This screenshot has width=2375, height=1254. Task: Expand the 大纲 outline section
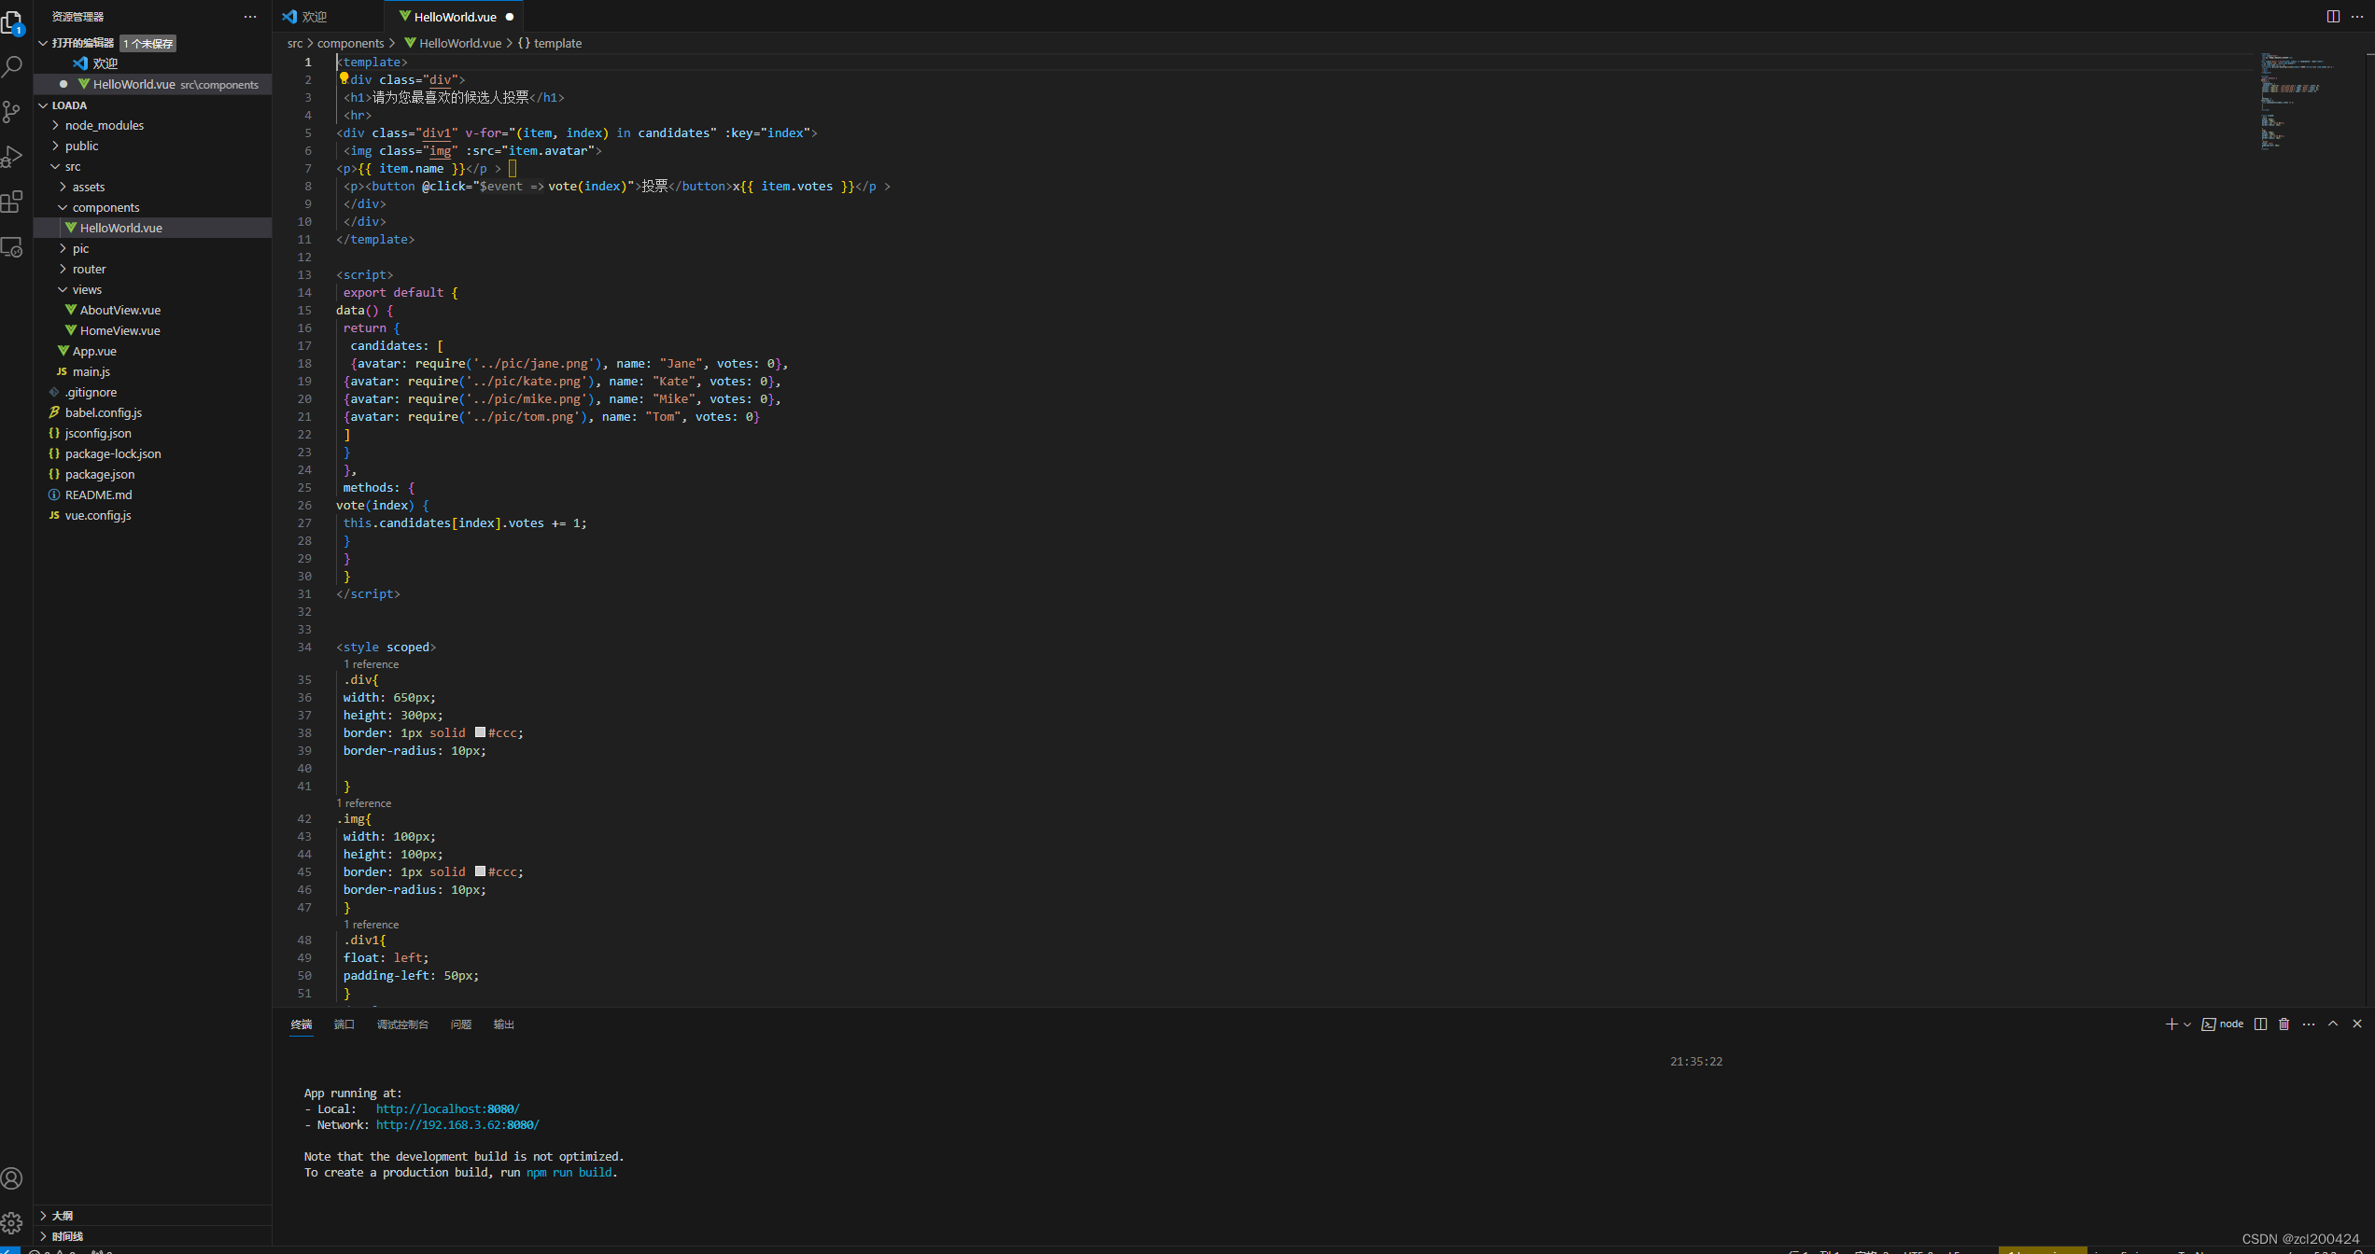pos(63,1215)
